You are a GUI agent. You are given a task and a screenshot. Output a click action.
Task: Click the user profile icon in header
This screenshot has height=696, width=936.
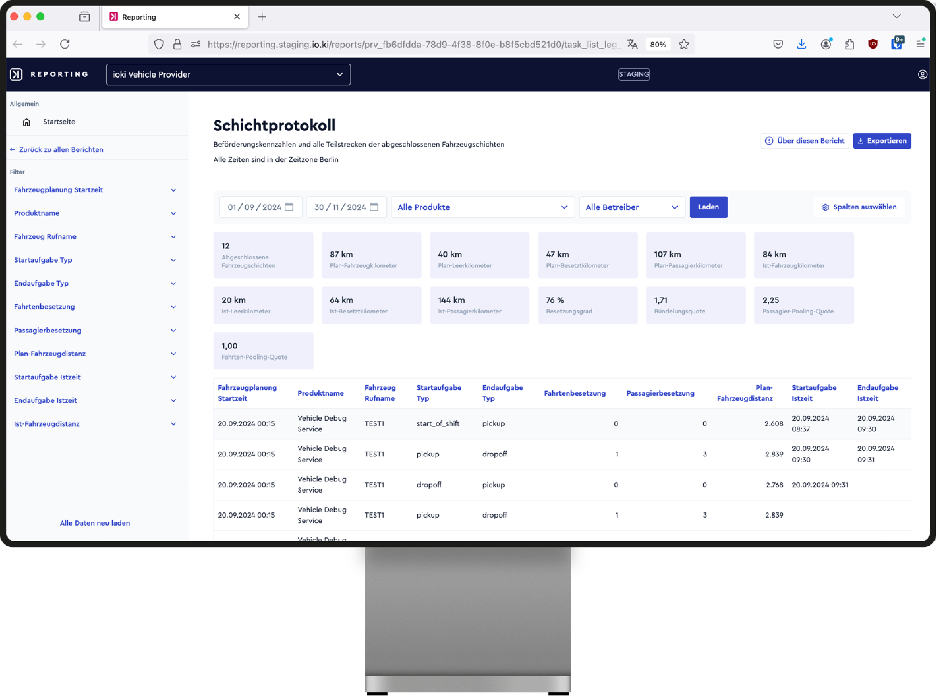tap(922, 74)
